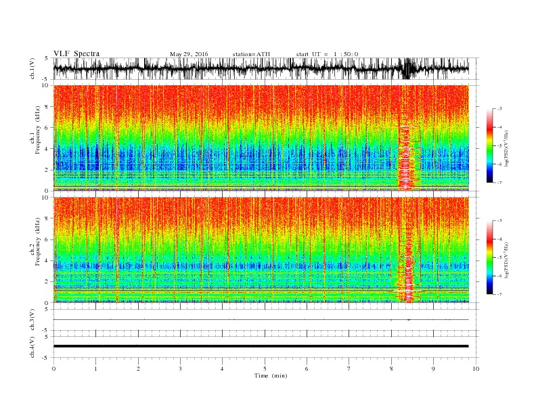Click the thin ch.3 voltage trace line
Screen dimensions: 536x414
click(261, 319)
